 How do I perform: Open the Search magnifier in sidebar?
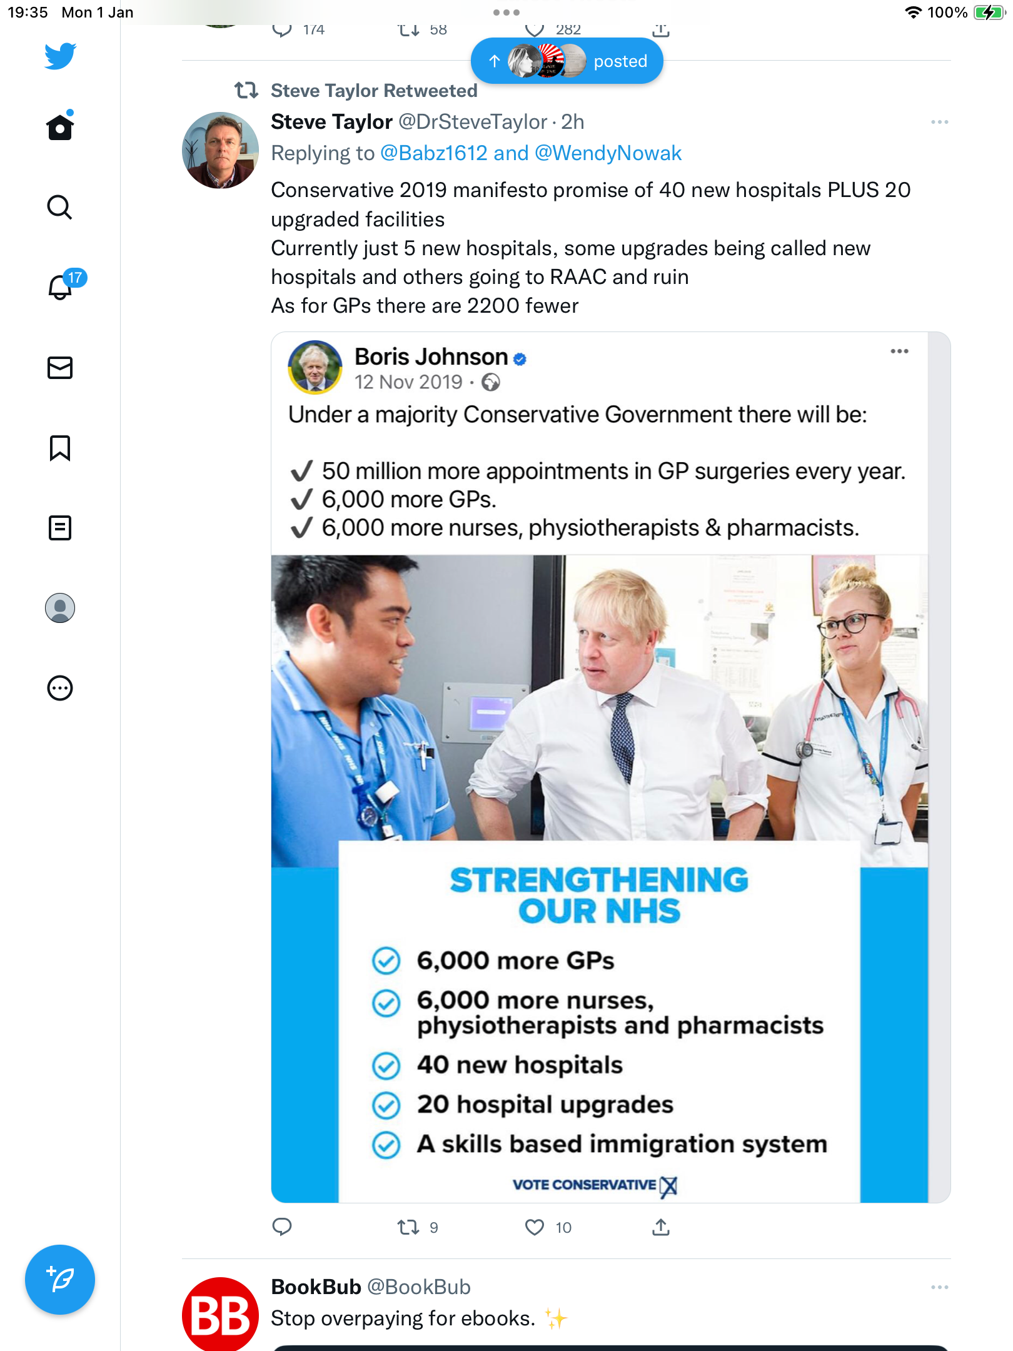[60, 207]
